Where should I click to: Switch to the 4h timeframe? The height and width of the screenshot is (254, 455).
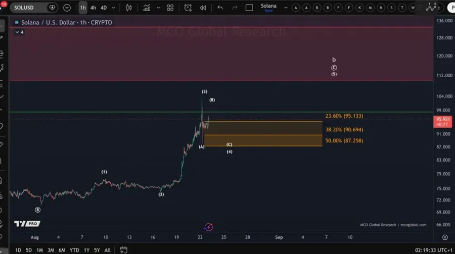pyautogui.click(x=93, y=8)
